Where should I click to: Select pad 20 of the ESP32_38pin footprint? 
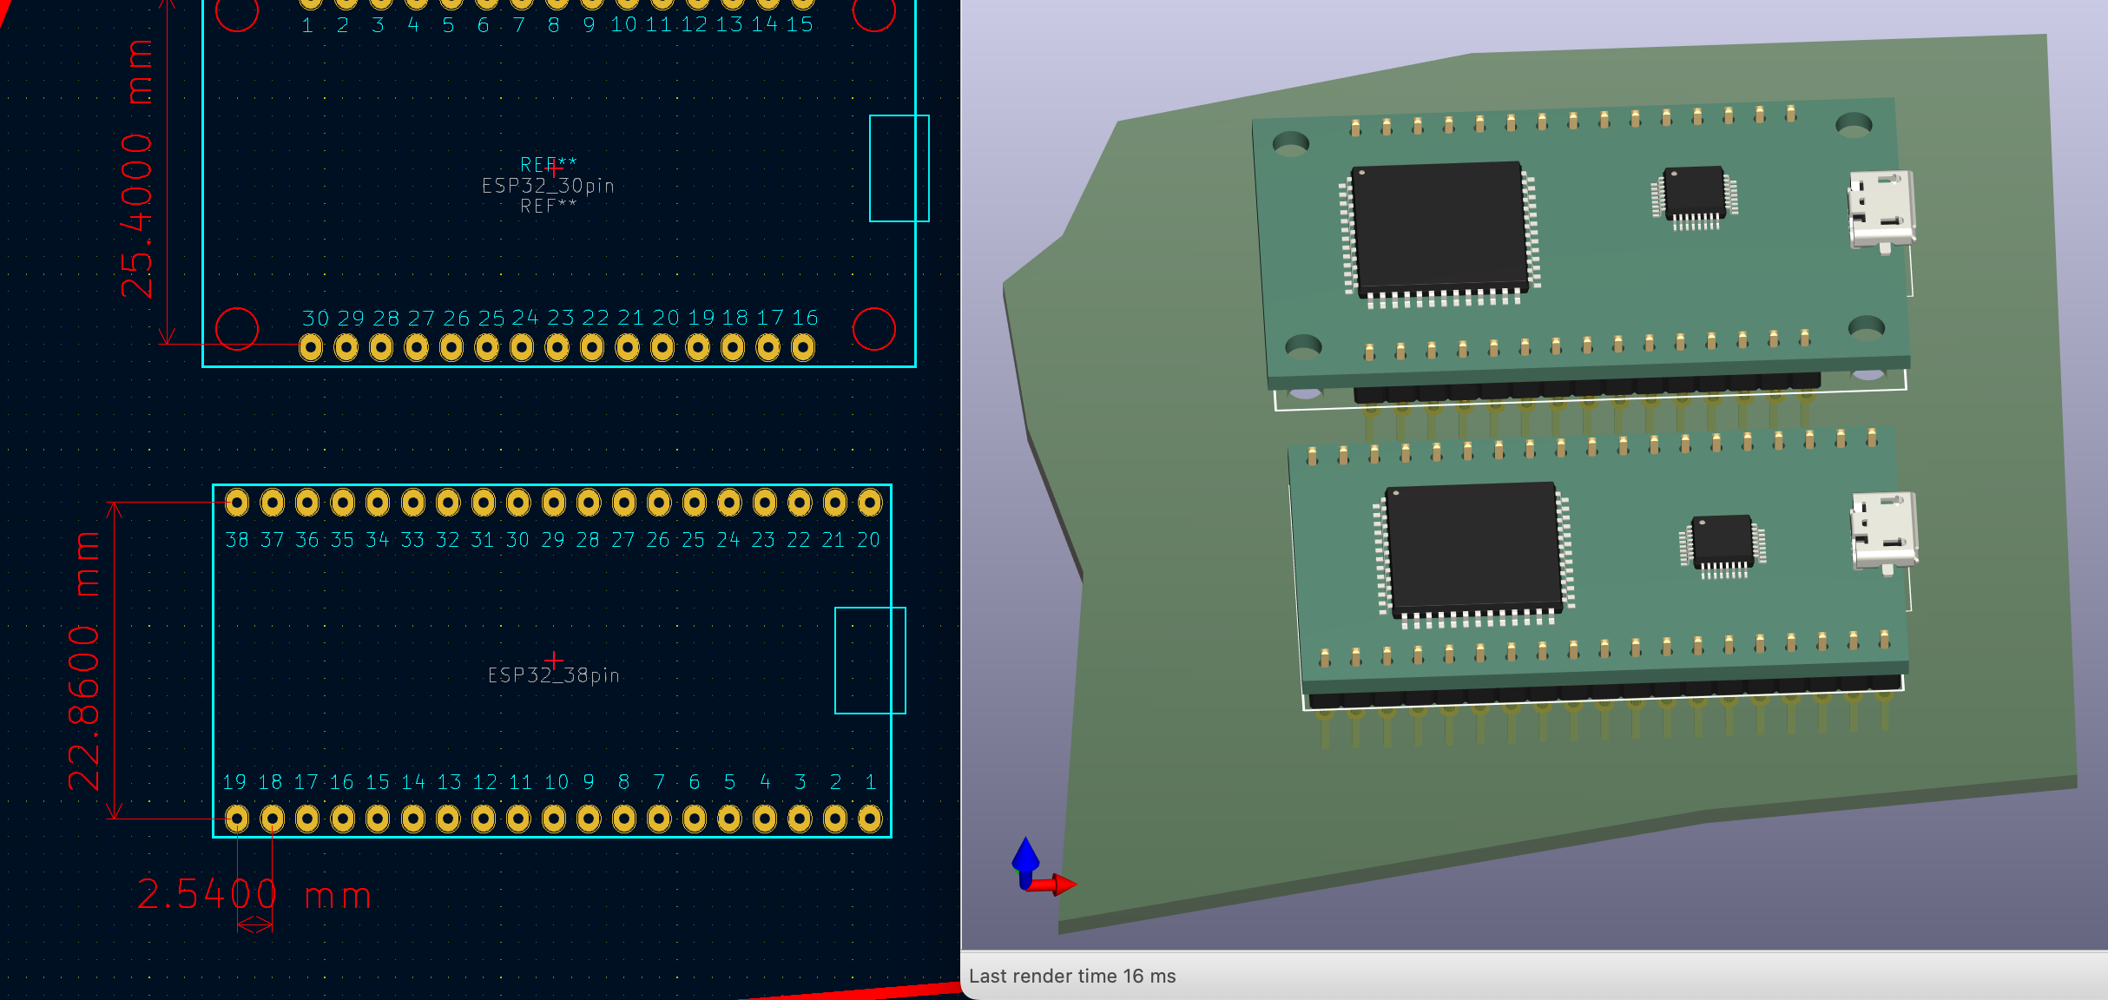[870, 502]
